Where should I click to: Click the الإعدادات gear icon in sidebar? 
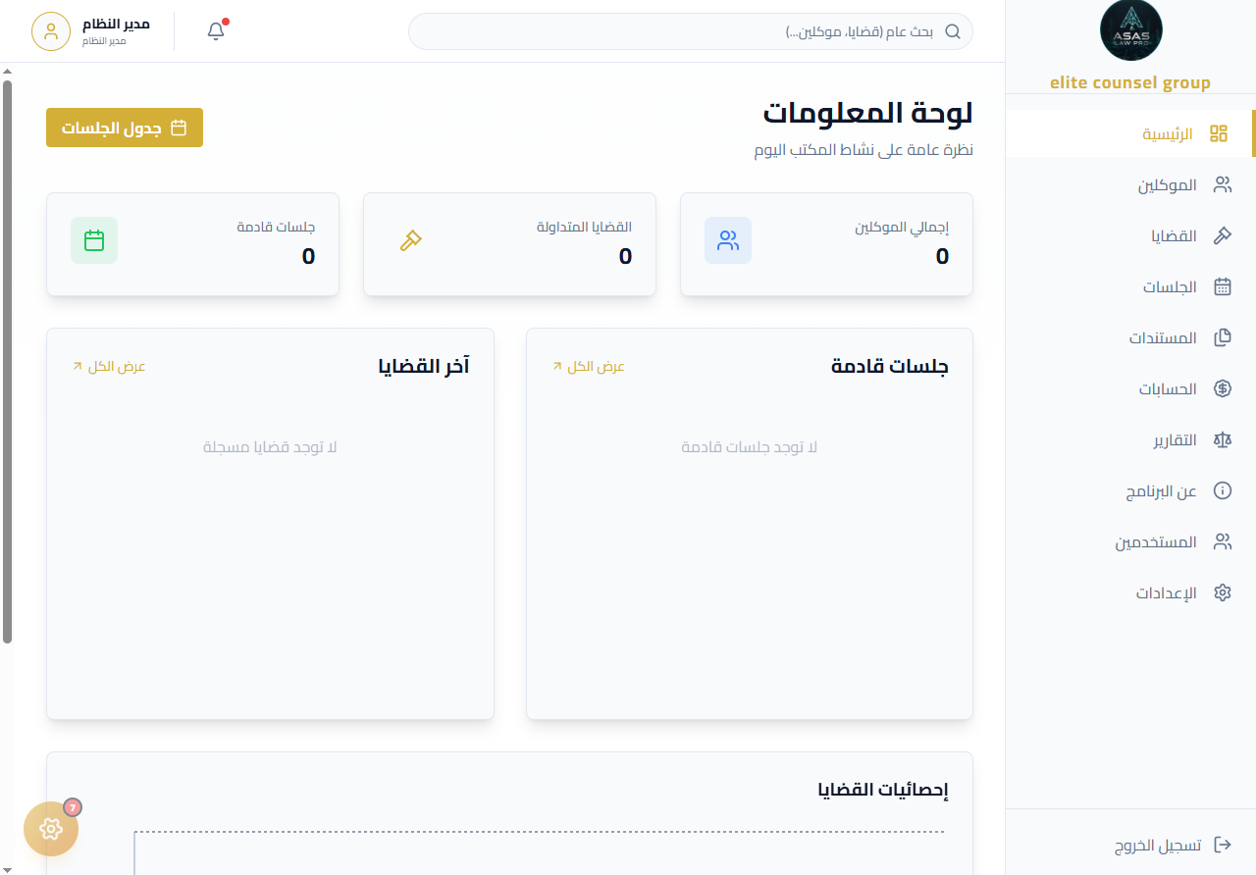point(1222,592)
